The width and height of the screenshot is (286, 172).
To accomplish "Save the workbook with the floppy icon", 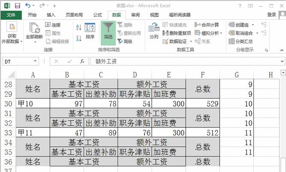I will (x=18, y=6).
